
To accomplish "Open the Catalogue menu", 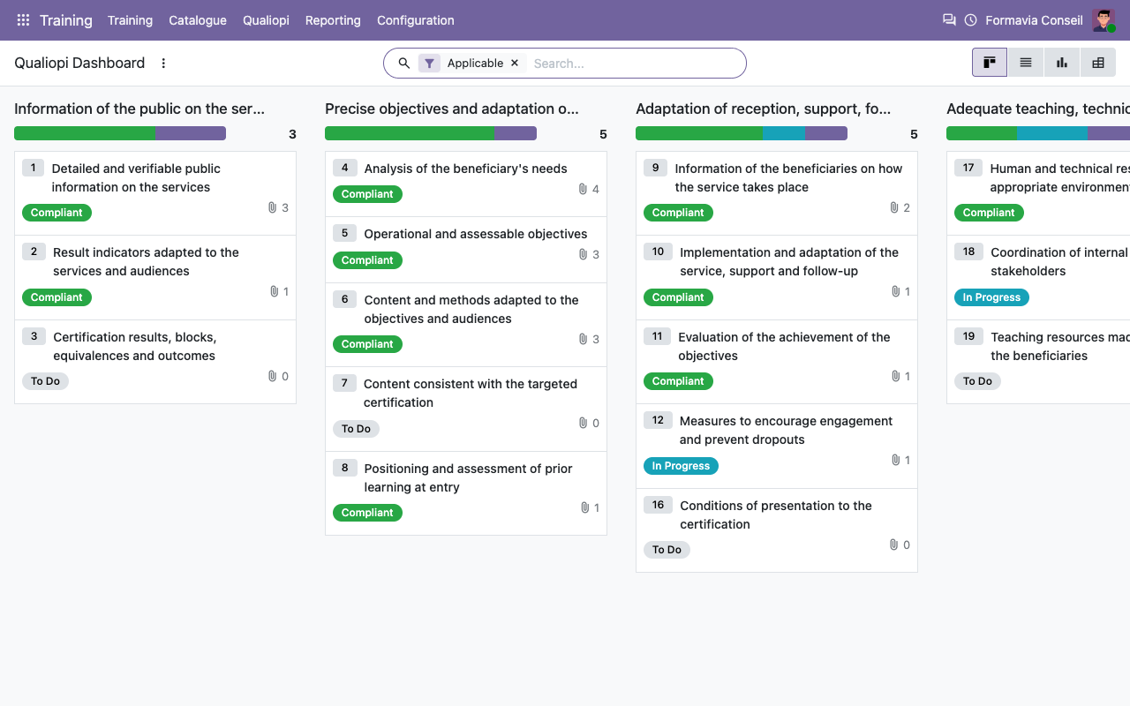I will [x=198, y=20].
